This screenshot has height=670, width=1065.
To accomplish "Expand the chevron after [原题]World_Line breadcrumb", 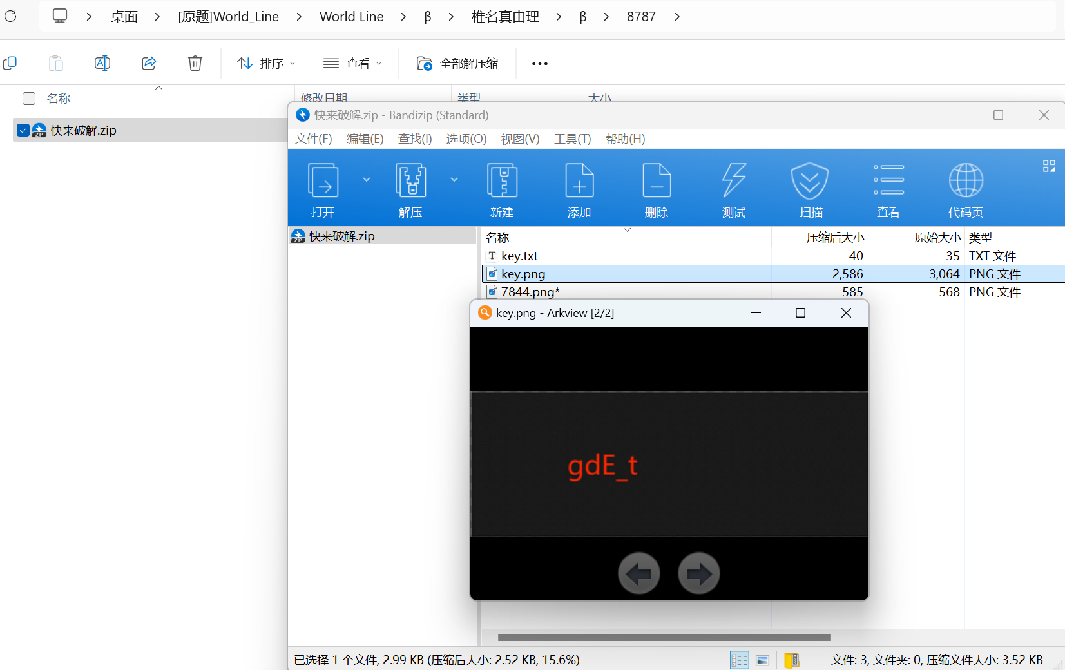I will coord(299,17).
